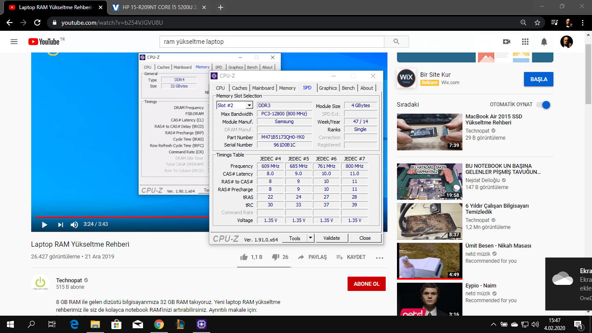Click the YouTube search magnifier button

coord(396,42)
